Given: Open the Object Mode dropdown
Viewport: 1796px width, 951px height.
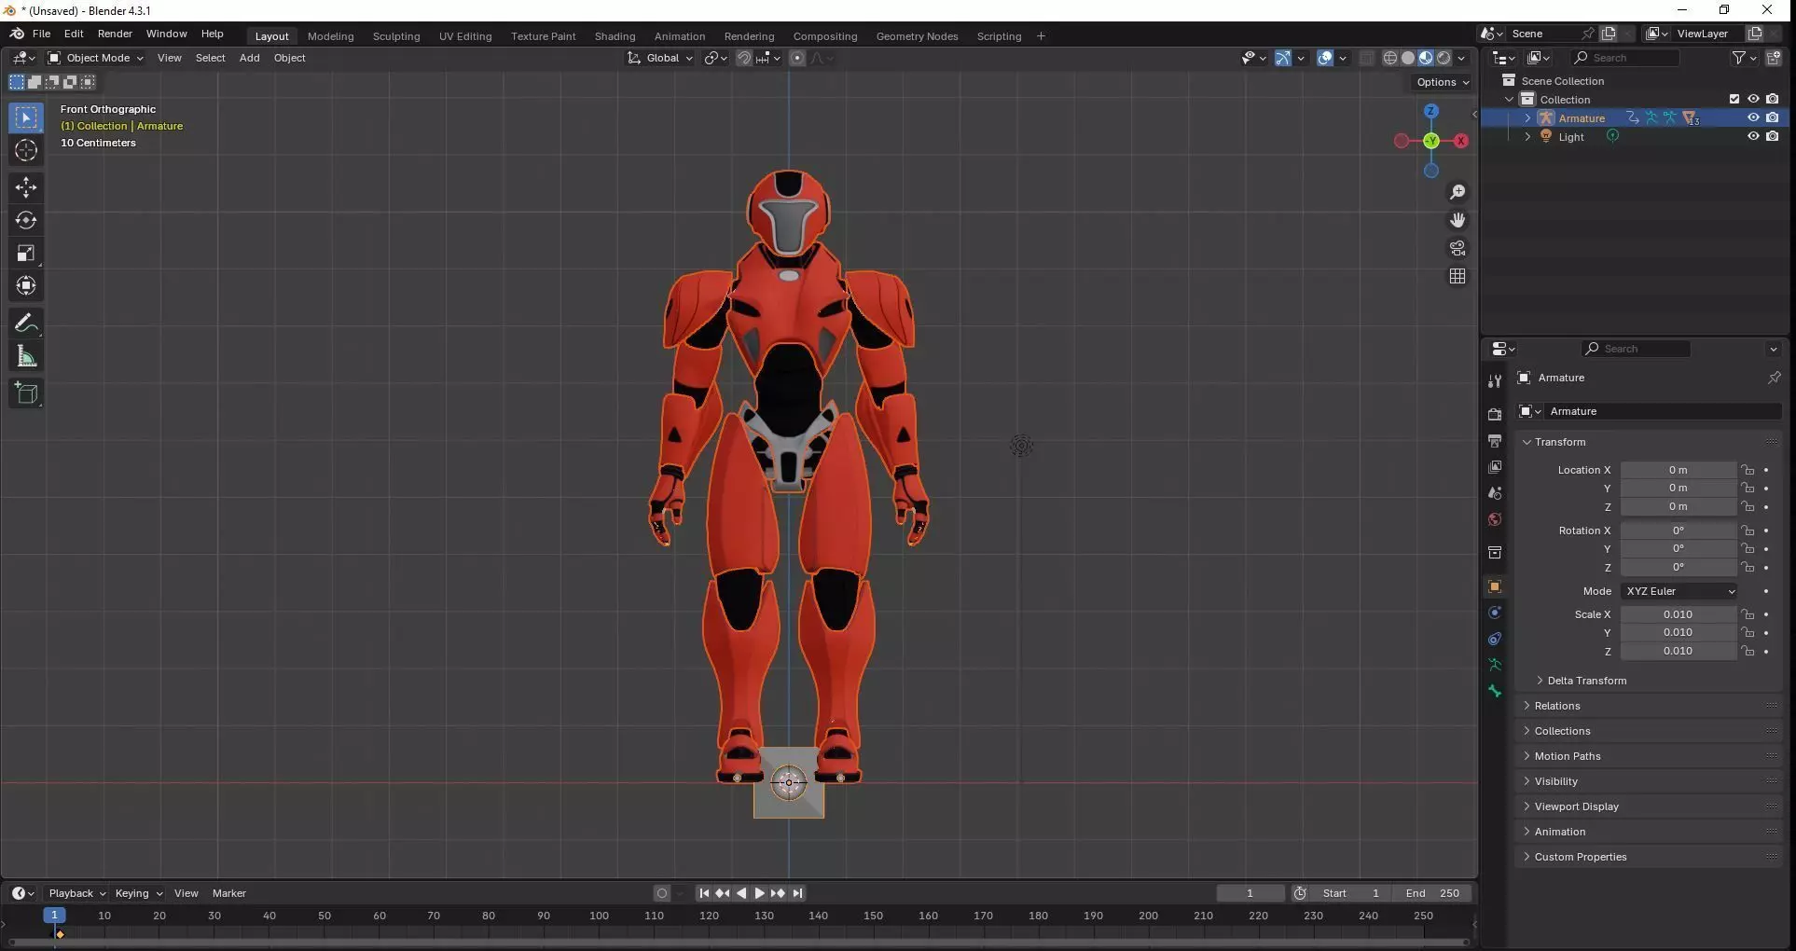Looking at the screenshot, I should tap(96, 58).
